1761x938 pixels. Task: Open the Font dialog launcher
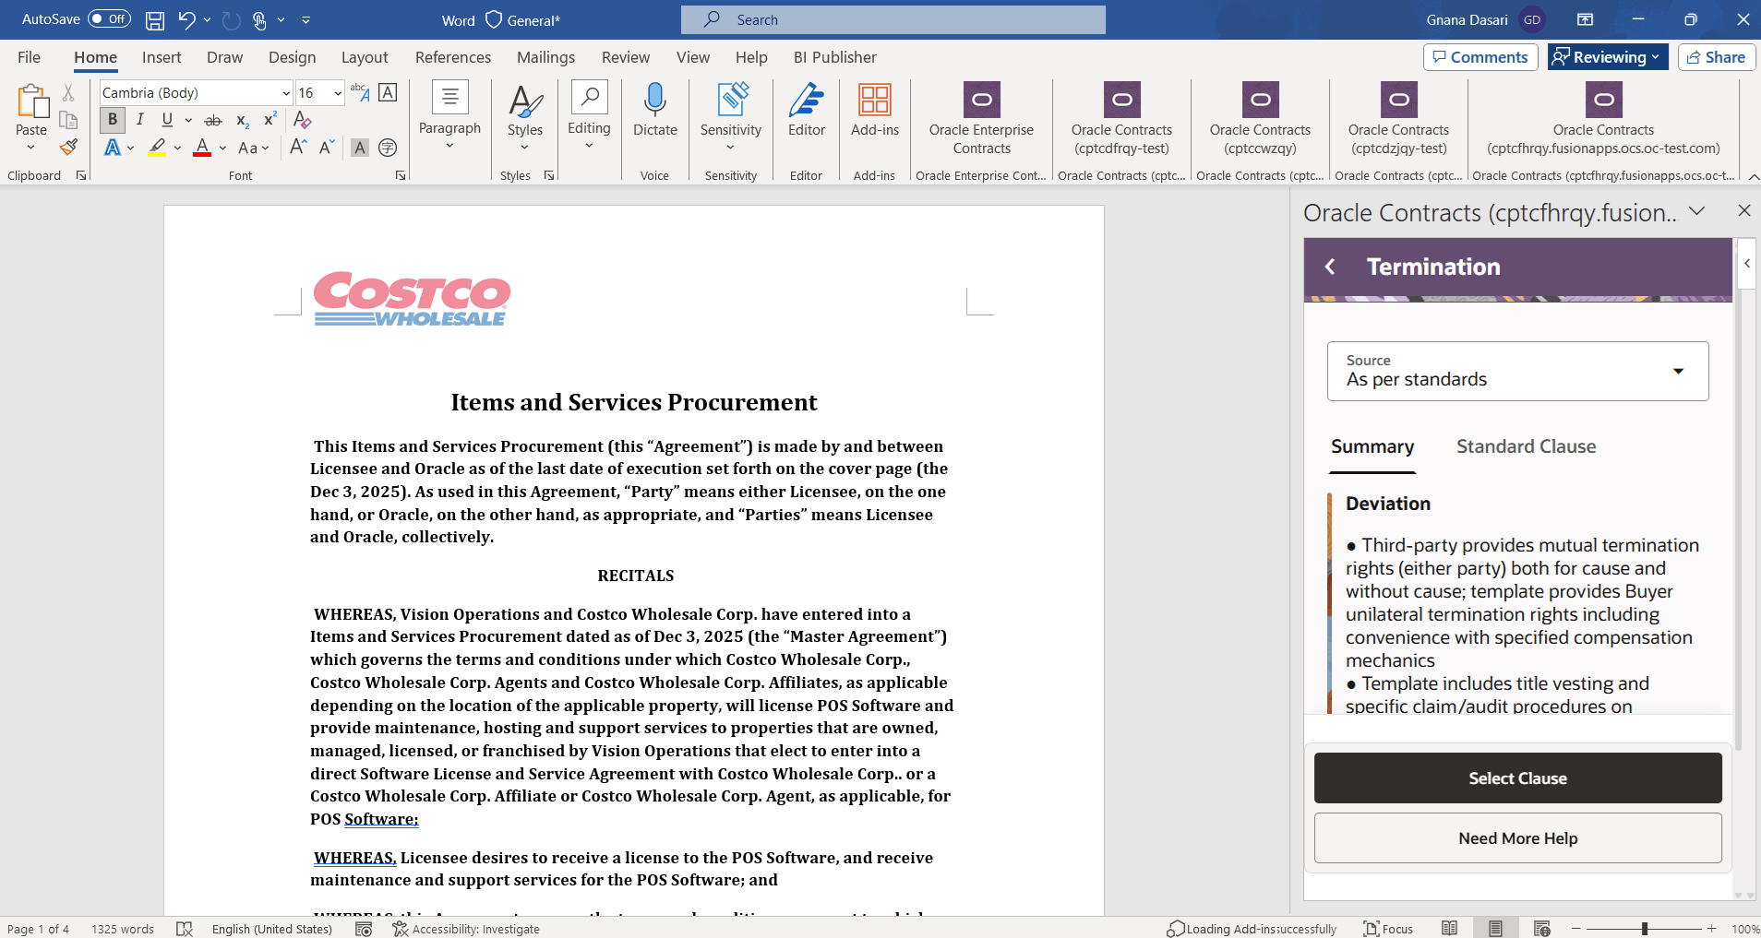pyautogui.click(x=401, y=175)
